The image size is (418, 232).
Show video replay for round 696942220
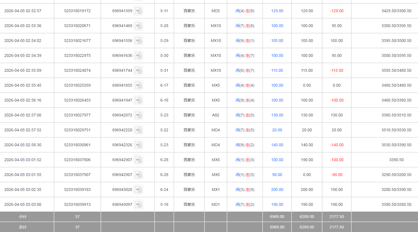click(x=138, y=130)
